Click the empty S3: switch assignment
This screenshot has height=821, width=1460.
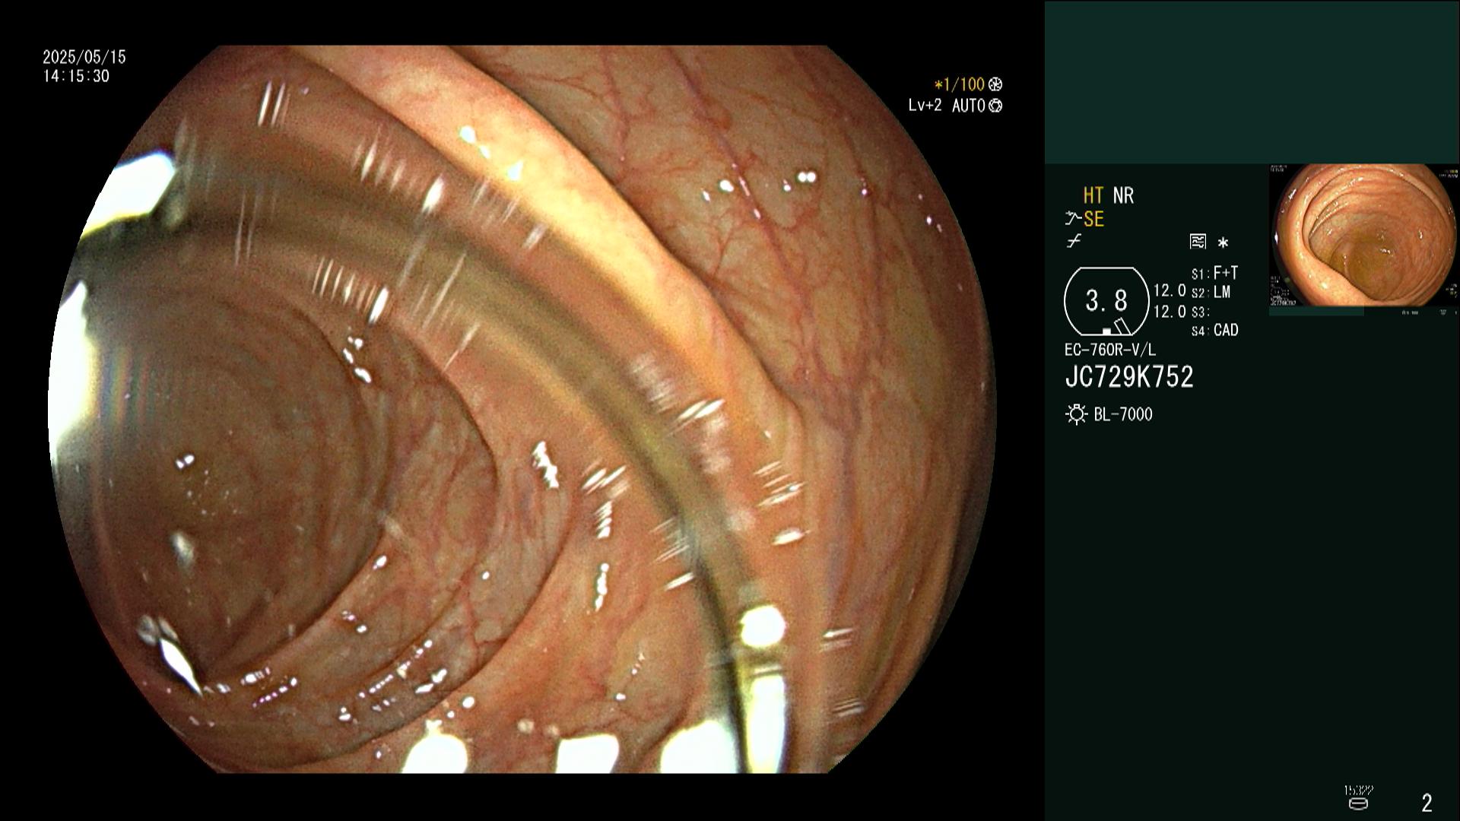(x=1201, y=312)
